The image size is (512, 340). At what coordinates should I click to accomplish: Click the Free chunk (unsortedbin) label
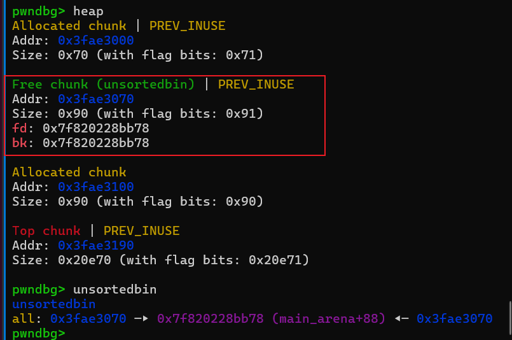pyautogui.click(x=103, y=85)
